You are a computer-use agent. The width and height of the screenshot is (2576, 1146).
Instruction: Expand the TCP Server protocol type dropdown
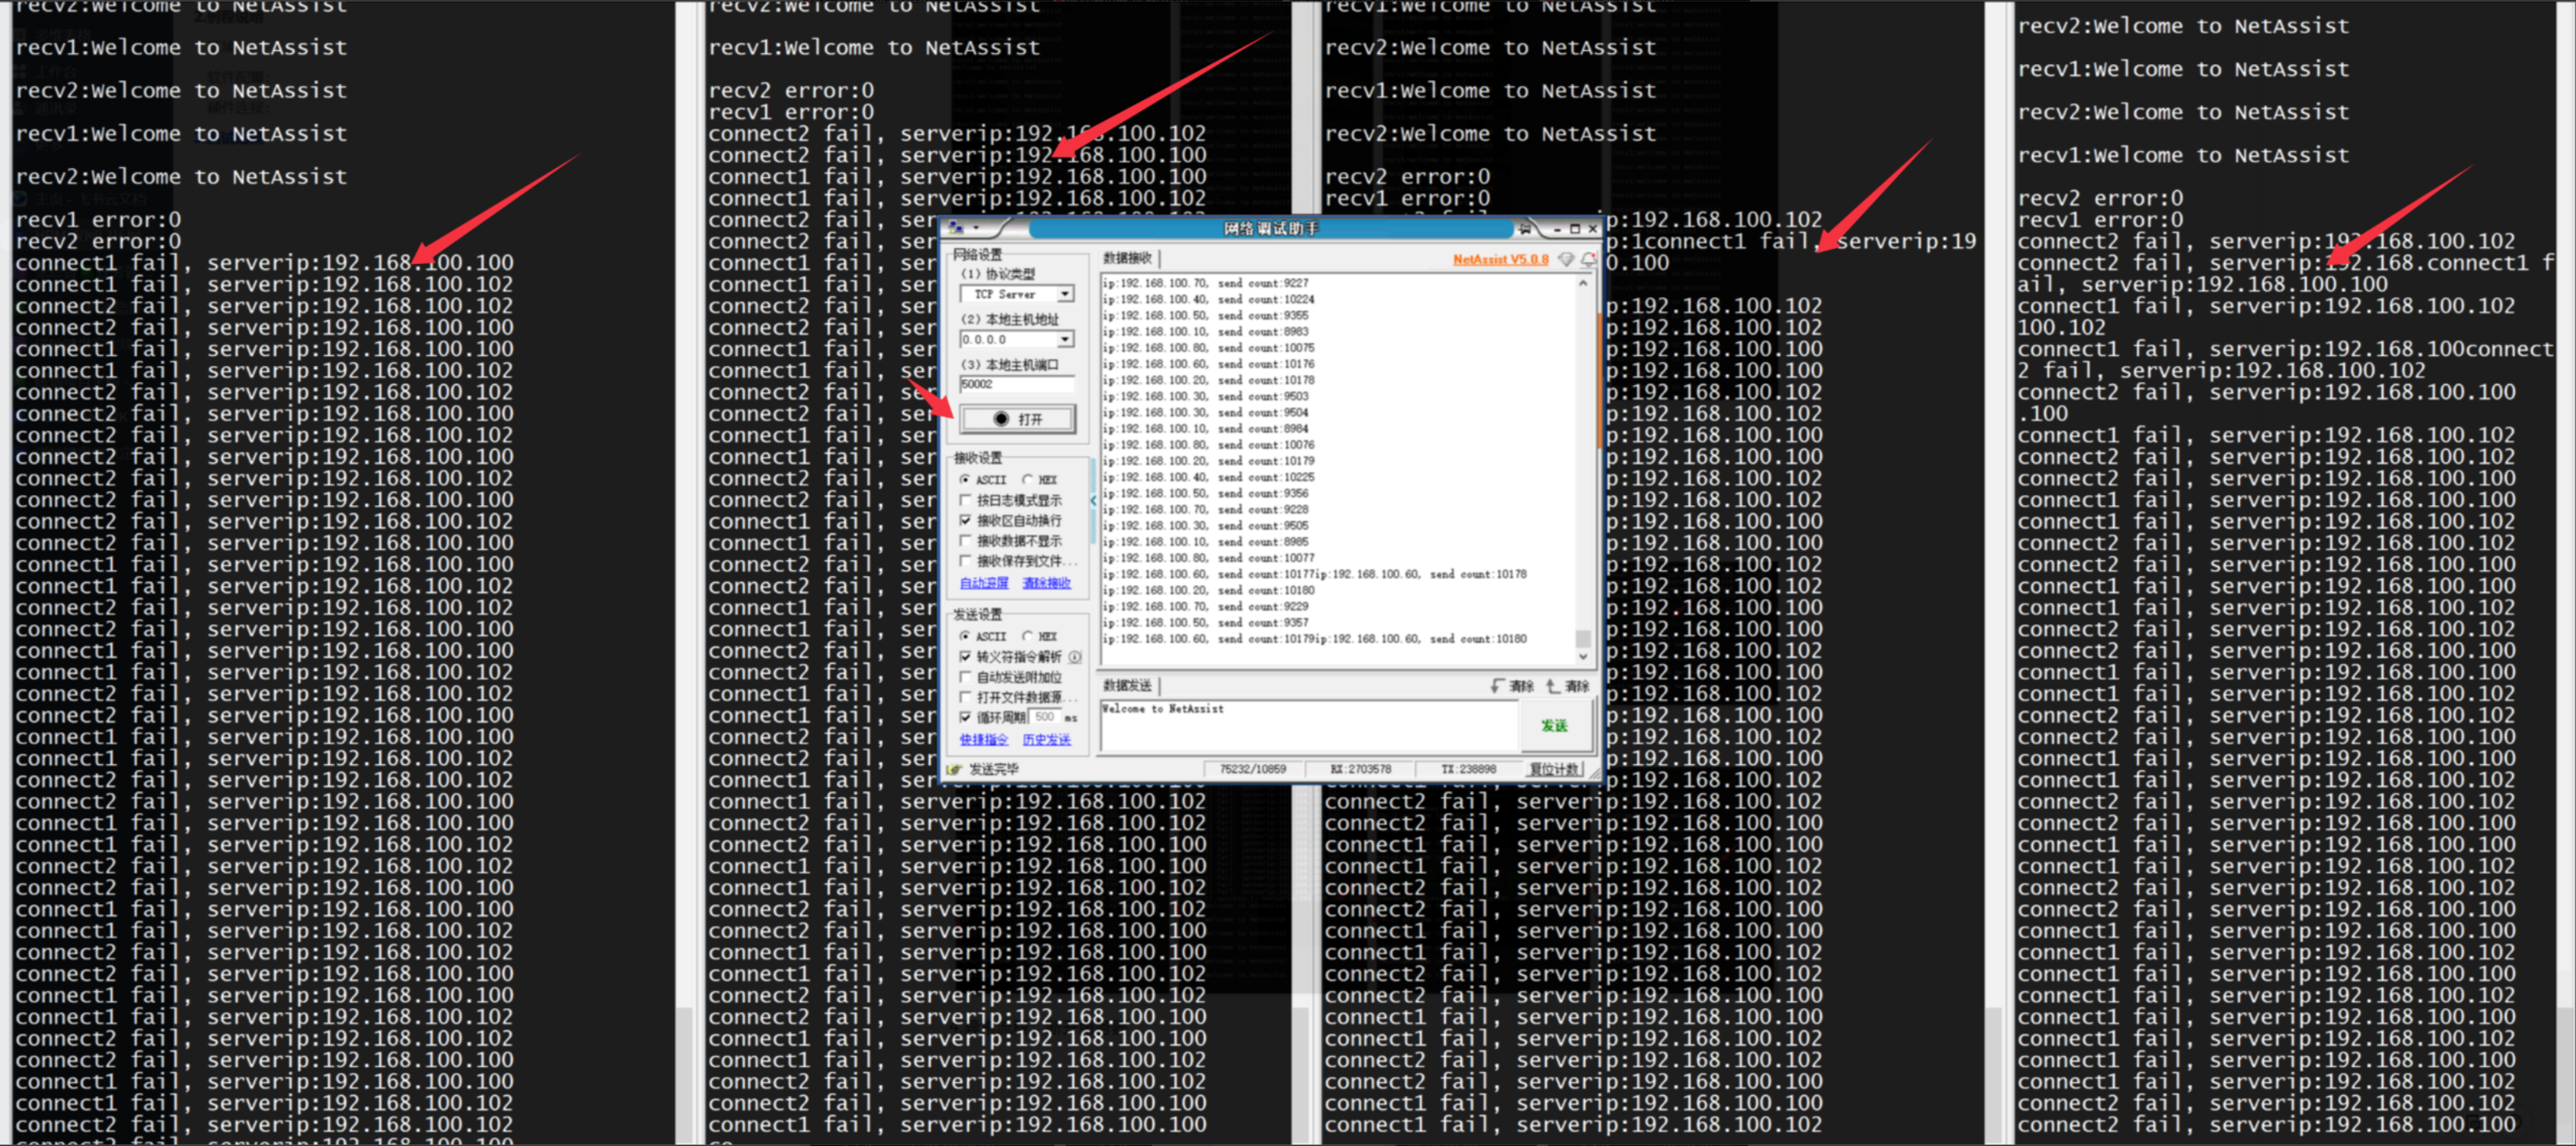[1065, 294]
